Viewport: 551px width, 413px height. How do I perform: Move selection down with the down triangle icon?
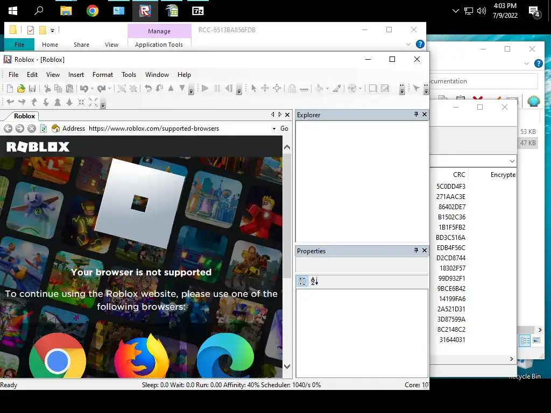point(182,88)
